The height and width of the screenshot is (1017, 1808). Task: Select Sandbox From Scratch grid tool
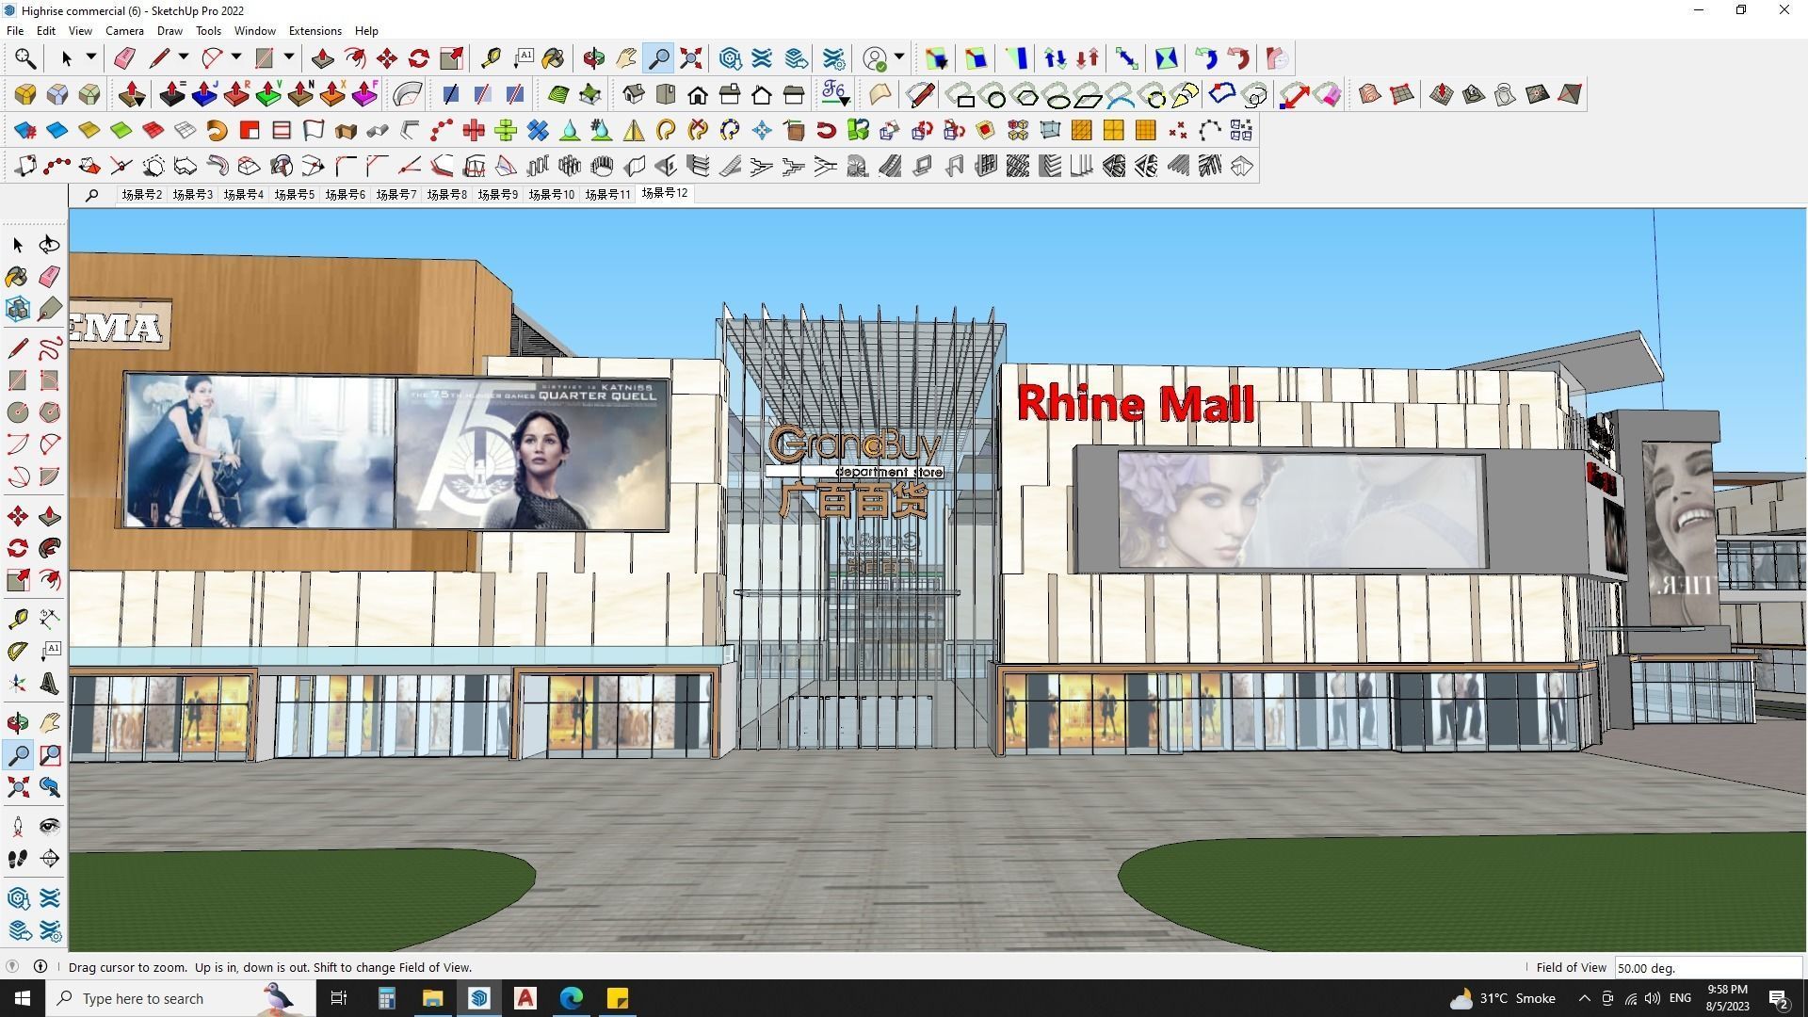1402,94
